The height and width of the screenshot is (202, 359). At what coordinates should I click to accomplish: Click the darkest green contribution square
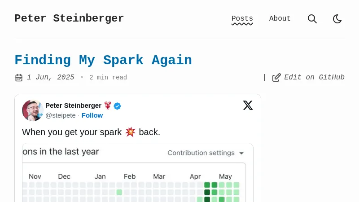(207, 192)
